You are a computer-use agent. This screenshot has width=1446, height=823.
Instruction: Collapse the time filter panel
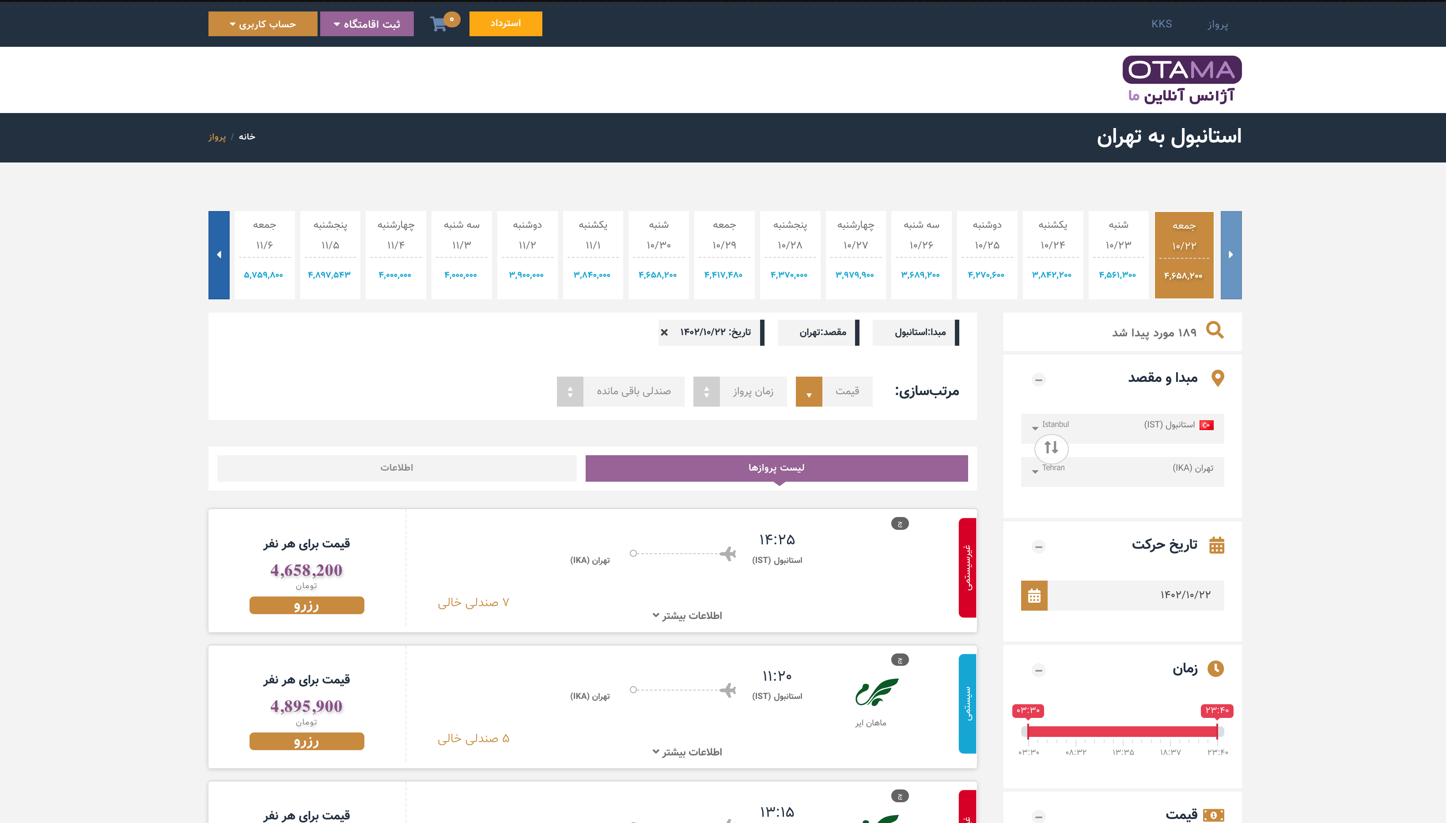pyautogui.click(x=1038, y=671)
